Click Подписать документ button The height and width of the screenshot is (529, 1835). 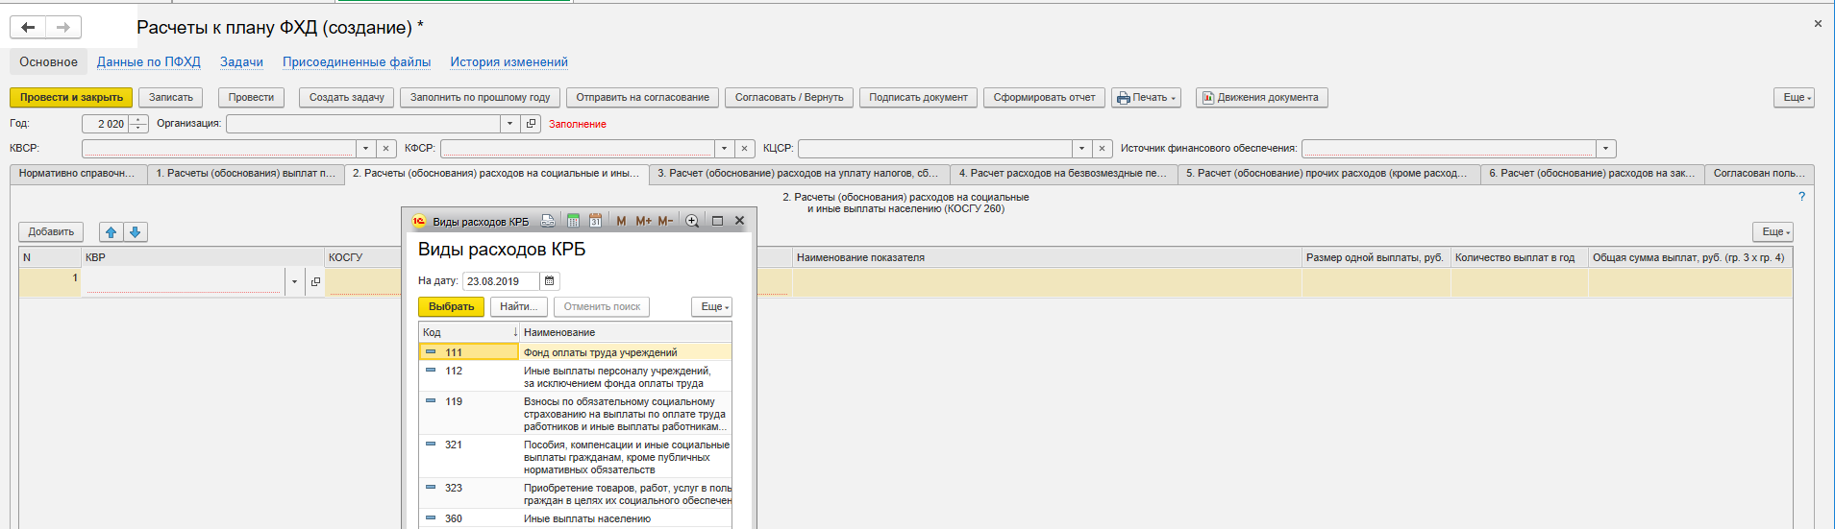(x=918, y=97)
